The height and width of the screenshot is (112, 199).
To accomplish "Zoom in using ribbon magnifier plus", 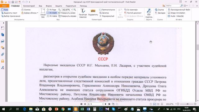I will coord(75,10).
